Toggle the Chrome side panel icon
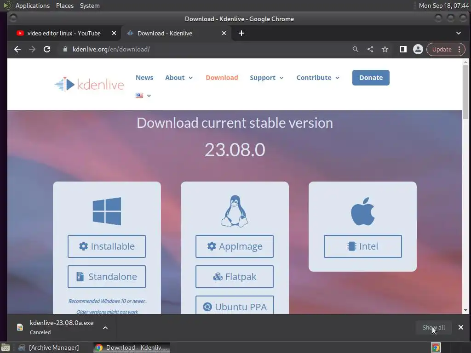Image resolution: width=471 pixels, height=353 pixels. coord(403,49)
